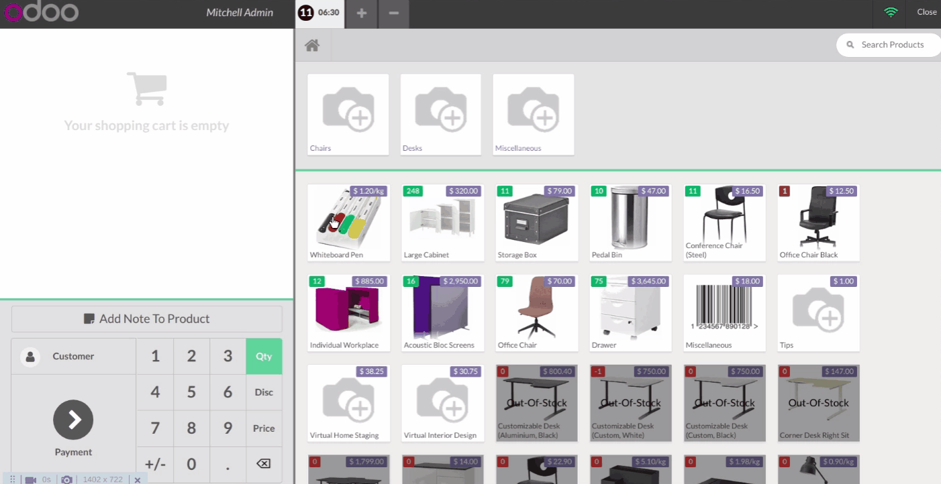Add a new order with plus button
This screenshot has height=484, width=941.
pyautogui.click(x=362, y=13)
